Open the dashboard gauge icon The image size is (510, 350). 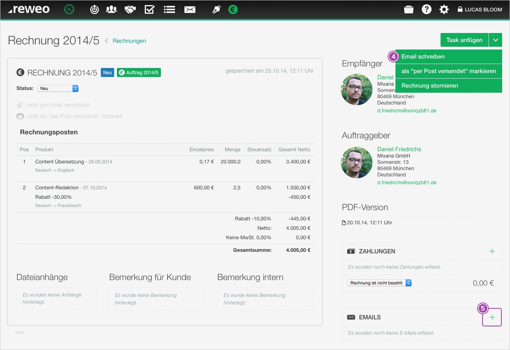(x=69, y=9)
